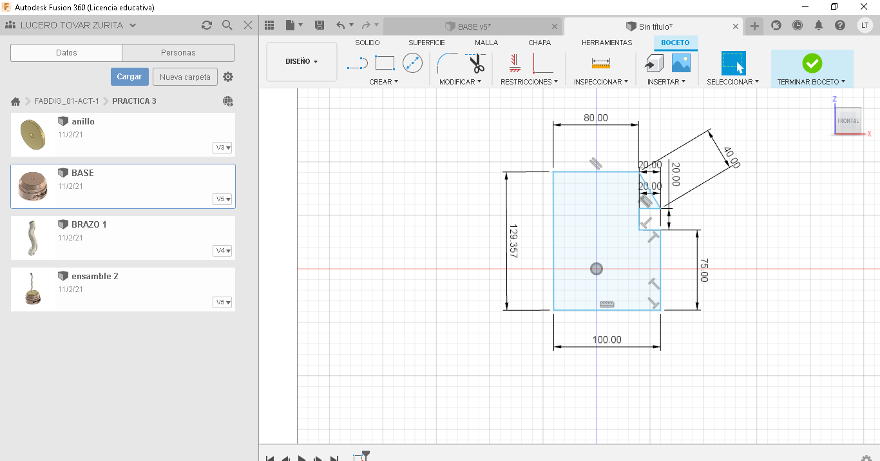Open version dropdown V3 for anillo
The image size is (880, 461).
pyautogui.click(x=222, y=148)
